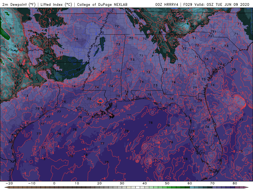Click the "Valid: 05Z TUE JUN 09 2020" text
Viewport: 253px width, 189px height.
point(222,4)
